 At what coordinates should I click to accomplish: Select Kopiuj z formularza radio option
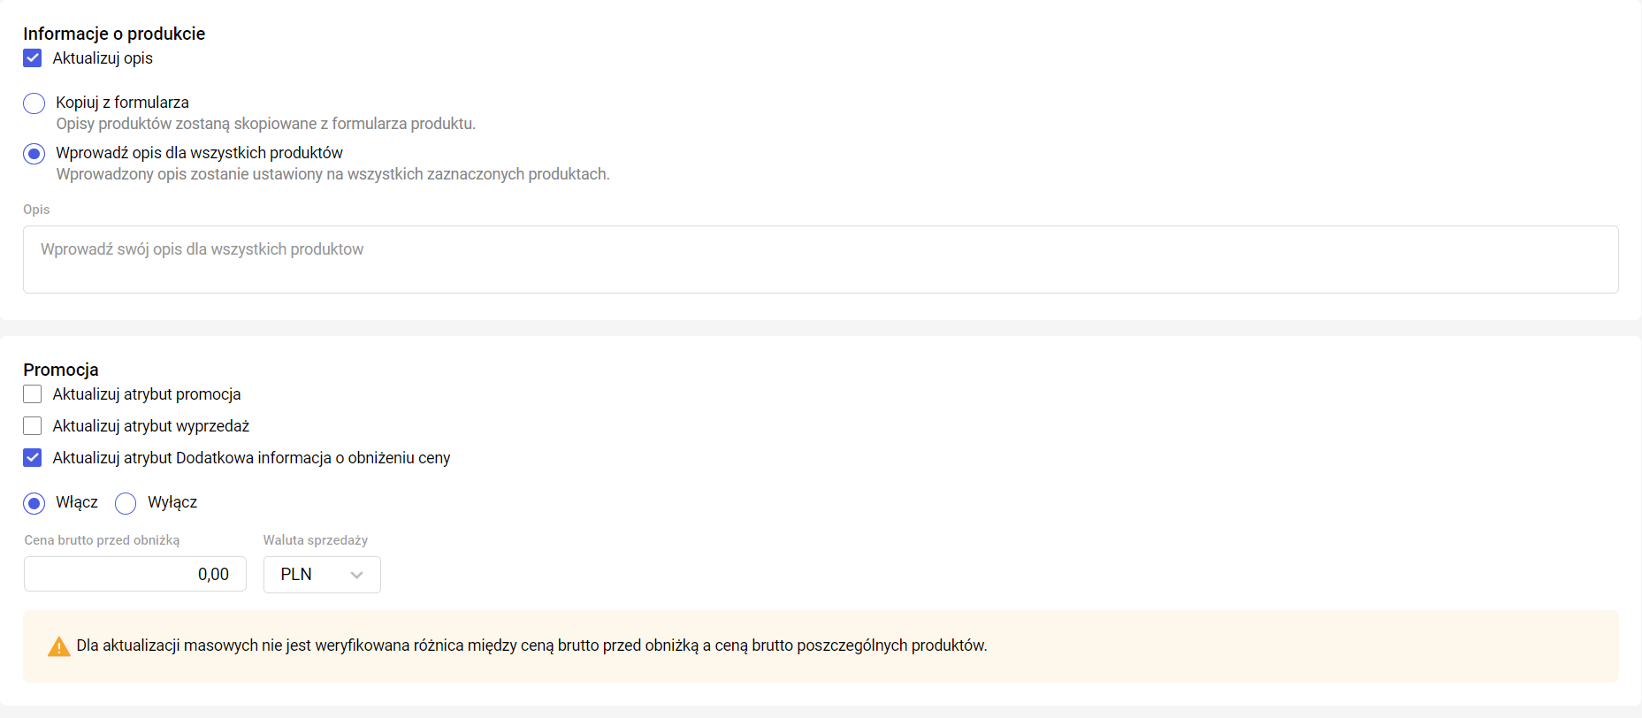[x=34, y=103]
